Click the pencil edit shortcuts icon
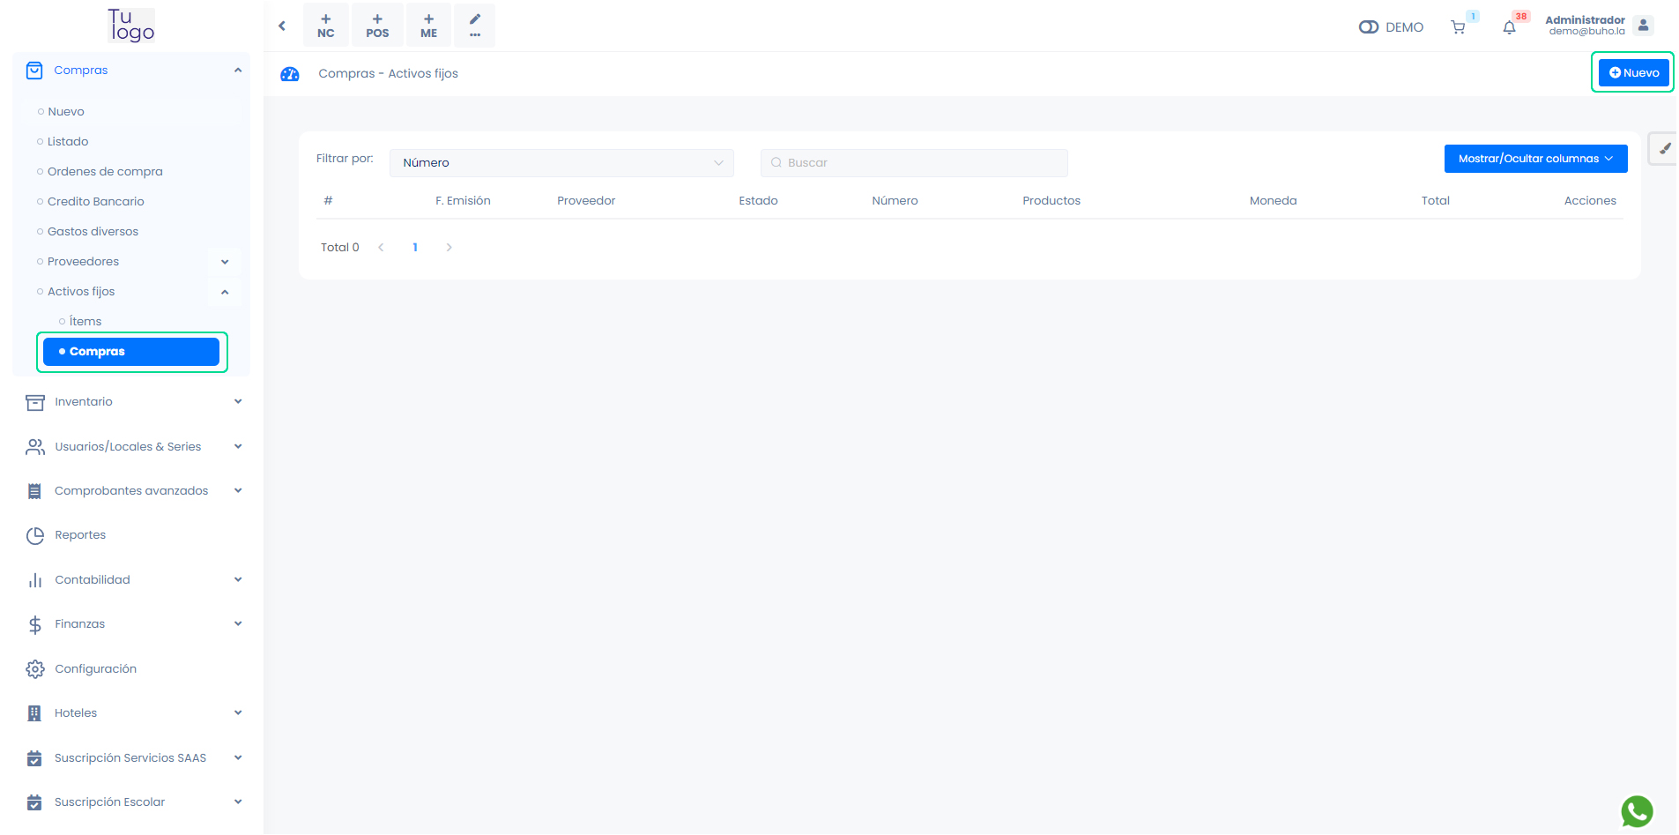Viewport: 1679px width, 835px height. coord(474,25)
